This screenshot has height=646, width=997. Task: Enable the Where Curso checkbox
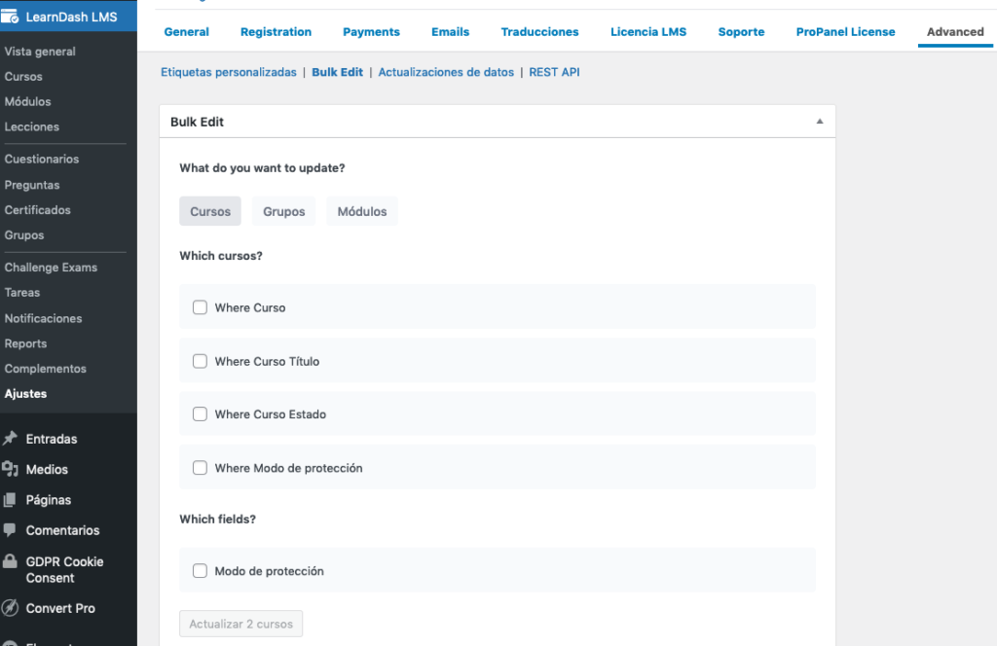coord(200,307)
